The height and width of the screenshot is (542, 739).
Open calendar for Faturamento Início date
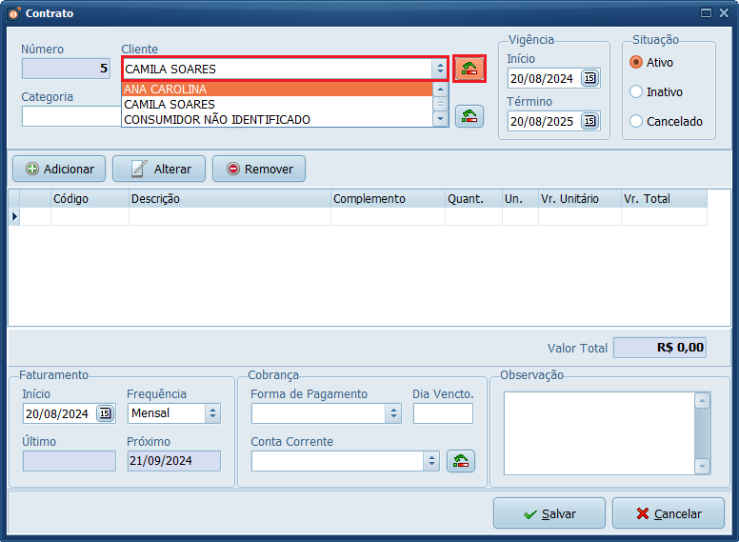point(105,413)
